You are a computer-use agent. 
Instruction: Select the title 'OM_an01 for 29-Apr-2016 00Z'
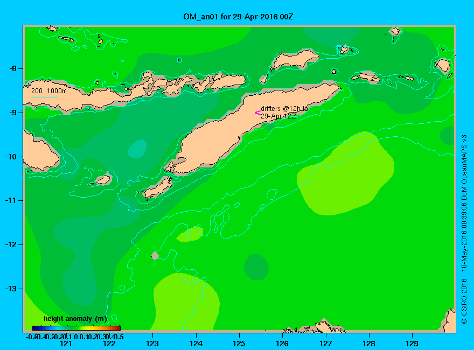[x=238, y=17]
